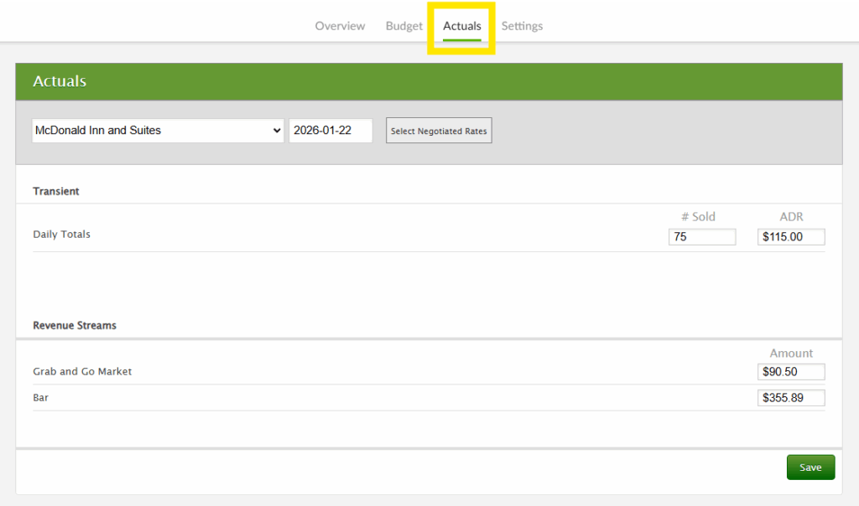Click the Revenue Streams section heading
Image resolution: width=859 pixels, height=506 pixels.
[75, 325]
